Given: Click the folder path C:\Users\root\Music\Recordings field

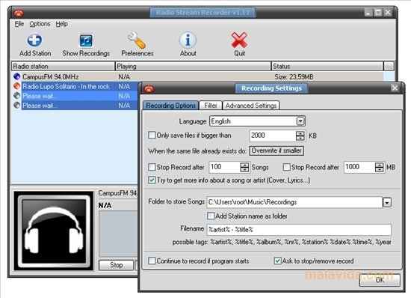Looking at the screenshot, I should [294, 202].
